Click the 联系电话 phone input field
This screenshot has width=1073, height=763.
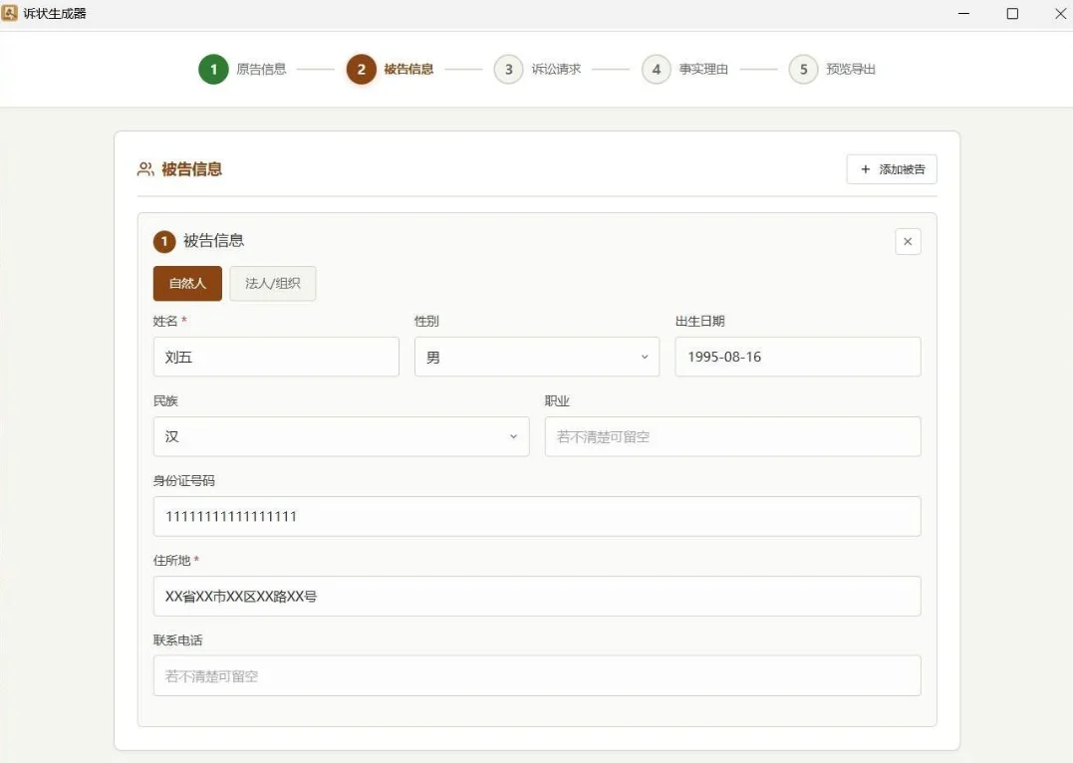pyautogui.click(x=536, y=675)
